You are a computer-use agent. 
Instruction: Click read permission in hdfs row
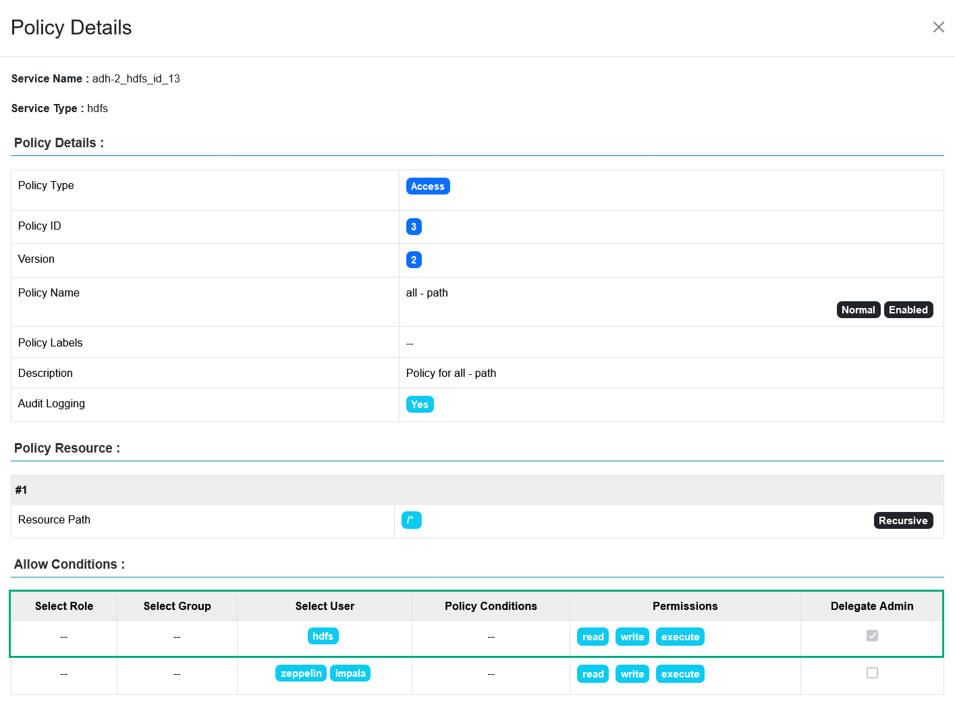pos(593,637)
